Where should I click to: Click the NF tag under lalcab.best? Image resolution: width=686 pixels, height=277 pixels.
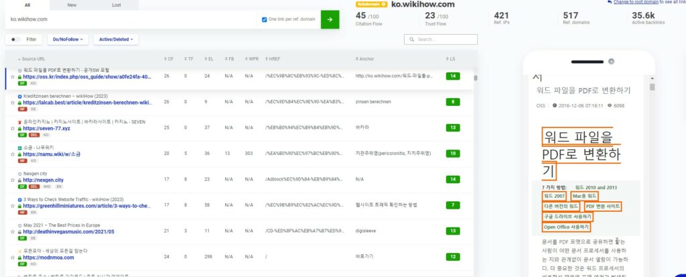pyautogui.click(x=22, y=109)
